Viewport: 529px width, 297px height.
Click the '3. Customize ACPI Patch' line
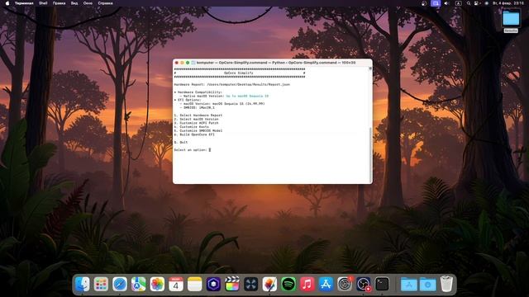pos(197,123)
